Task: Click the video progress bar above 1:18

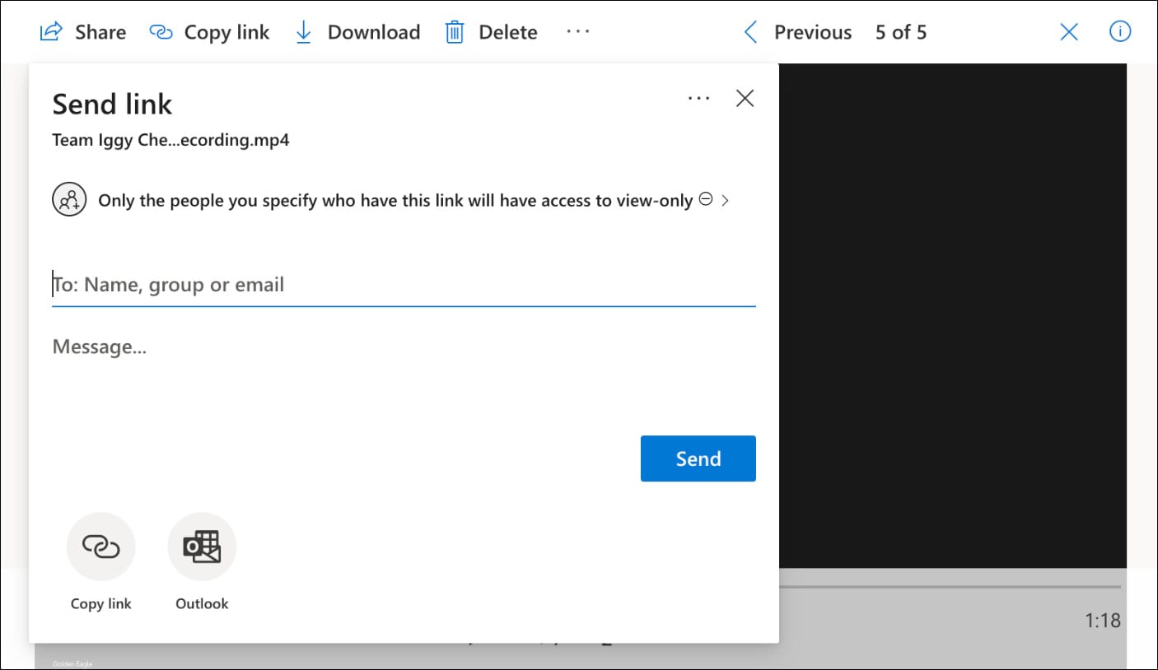Action: [949, 587]
